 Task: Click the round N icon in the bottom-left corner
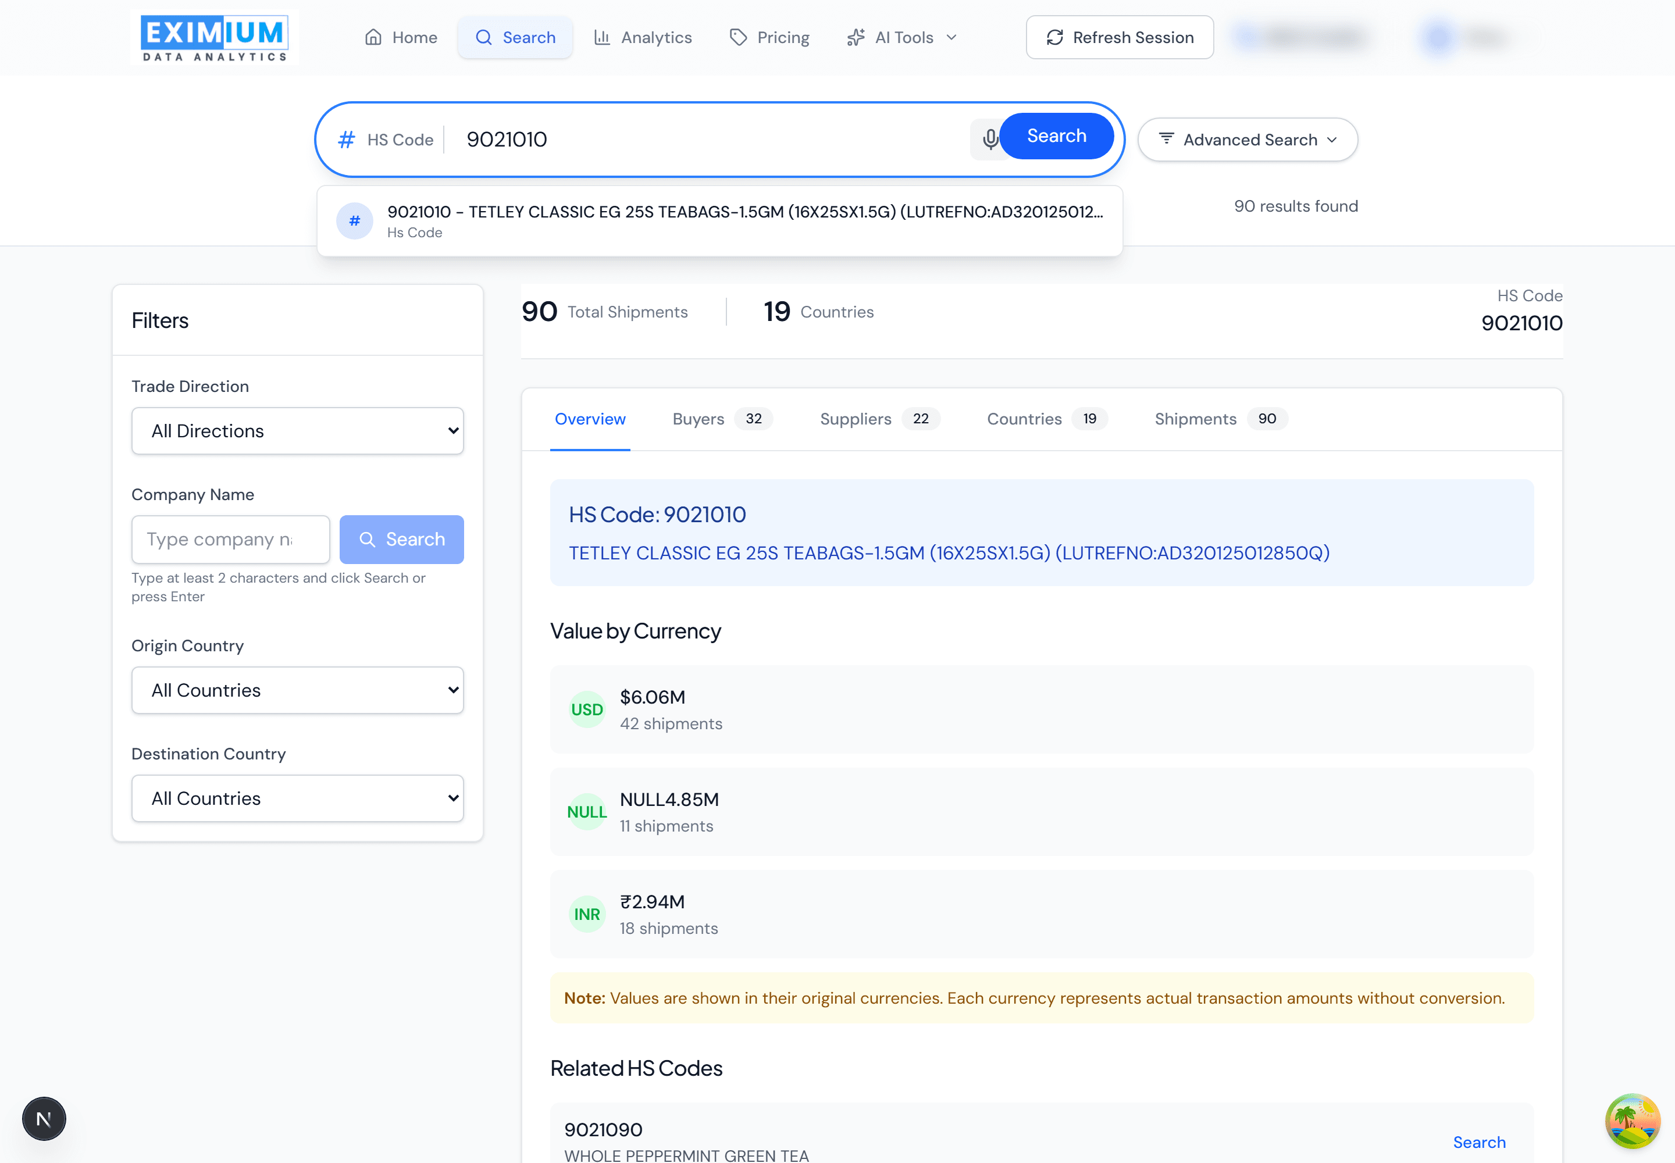tap(44, 1119)
